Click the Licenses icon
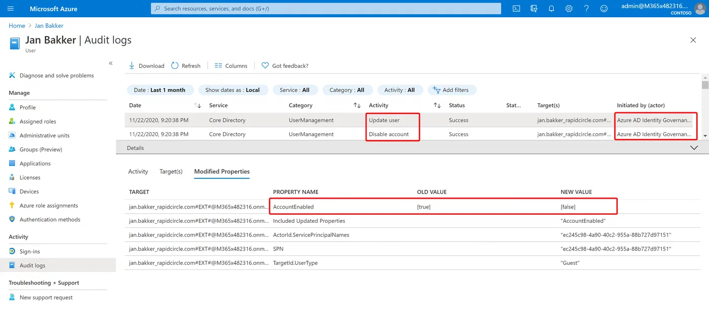709x316 pixels. coord(12,177)
